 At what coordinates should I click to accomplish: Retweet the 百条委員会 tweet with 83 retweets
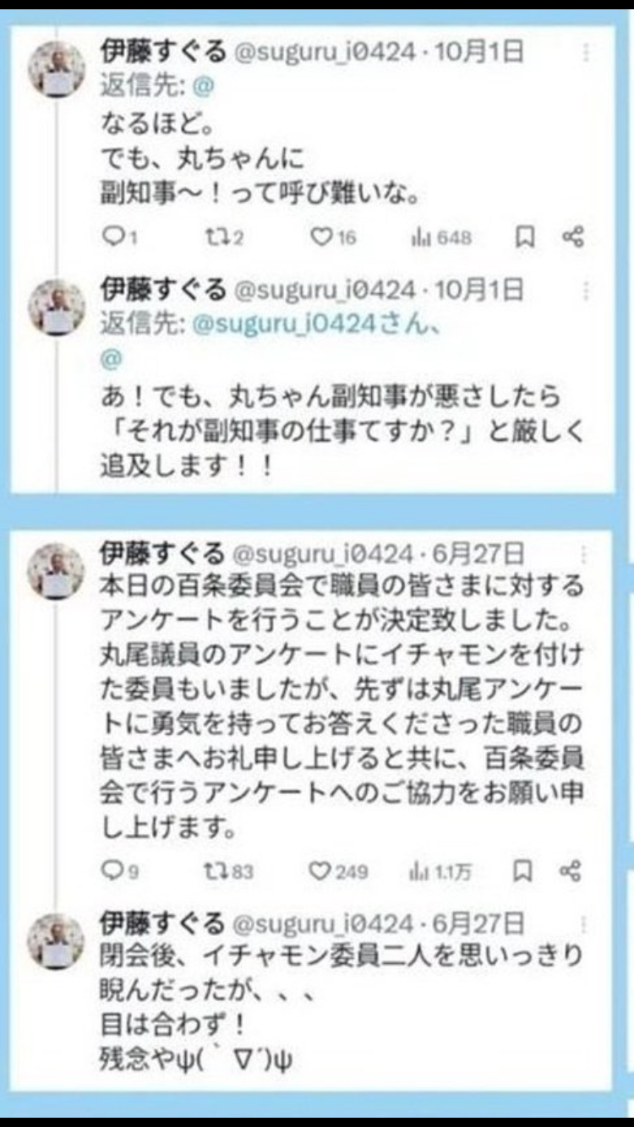click(228, 871)
